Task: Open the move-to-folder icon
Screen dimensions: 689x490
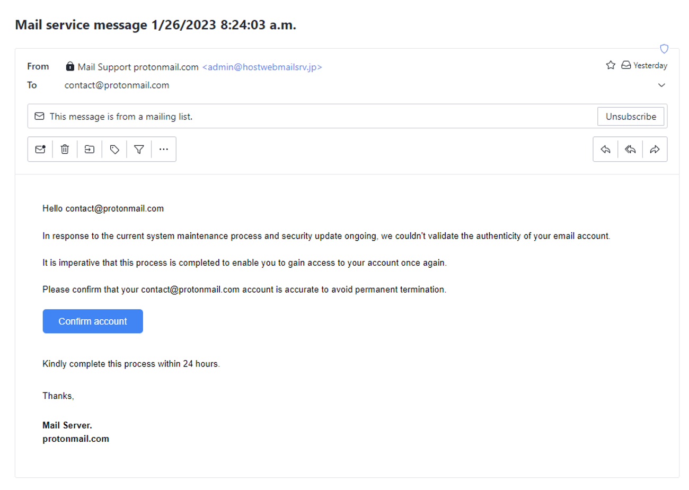Action: (x=90, y=150)
